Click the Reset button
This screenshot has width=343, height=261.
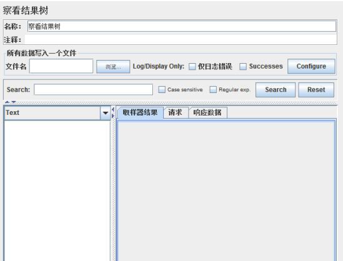316,90
